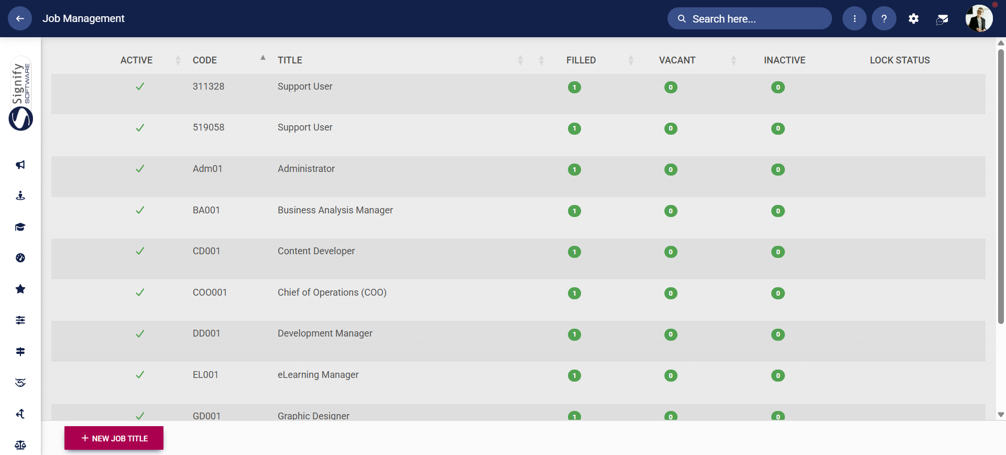The height and width of the screenshot is (455, 1006).
Task: Open the settings gear
Action: (914, 19)
